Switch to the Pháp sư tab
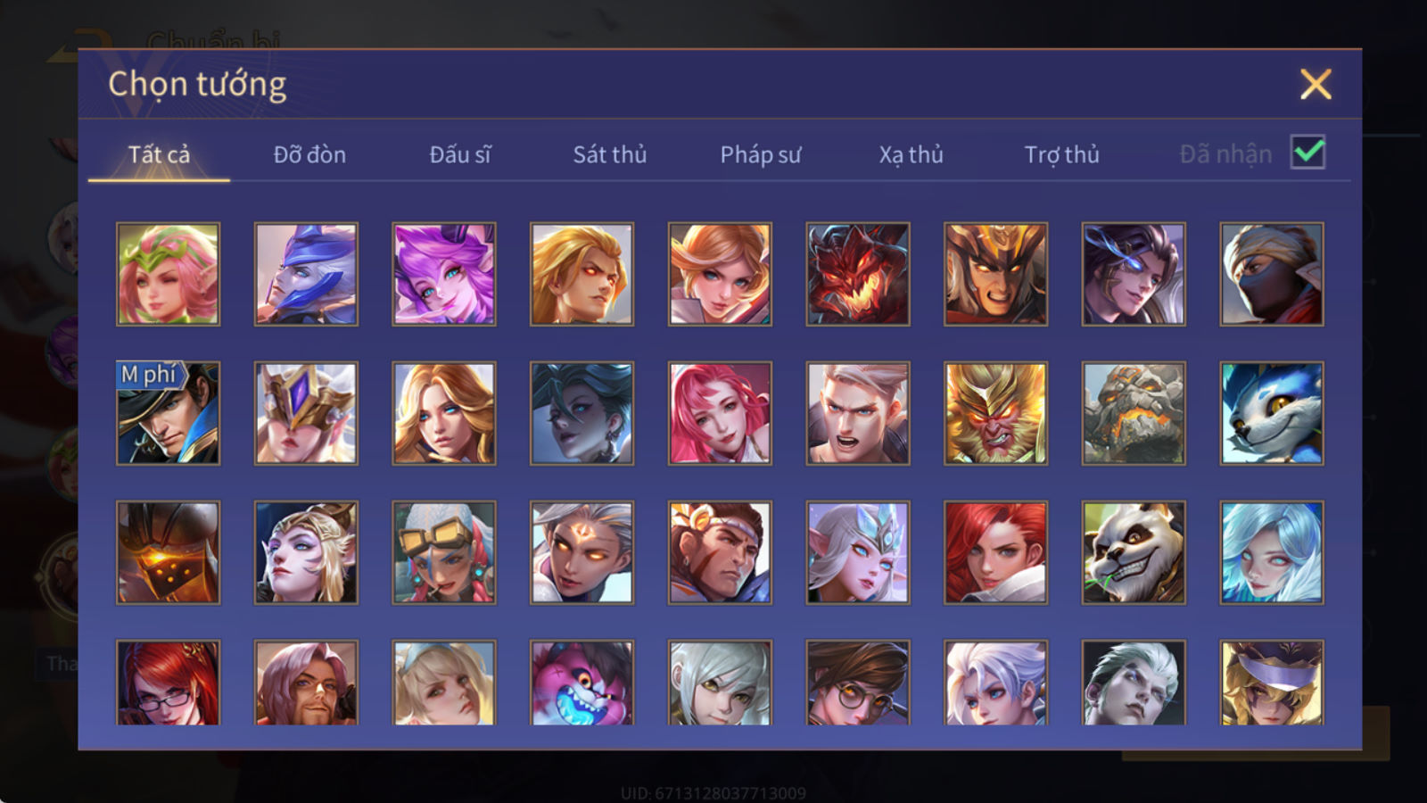Screen dimensions: 1427x803 point(760,154)
